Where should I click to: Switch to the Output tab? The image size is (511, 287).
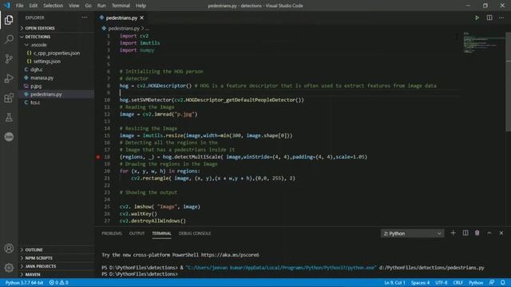pyautogui.click(x=137, y=234)
